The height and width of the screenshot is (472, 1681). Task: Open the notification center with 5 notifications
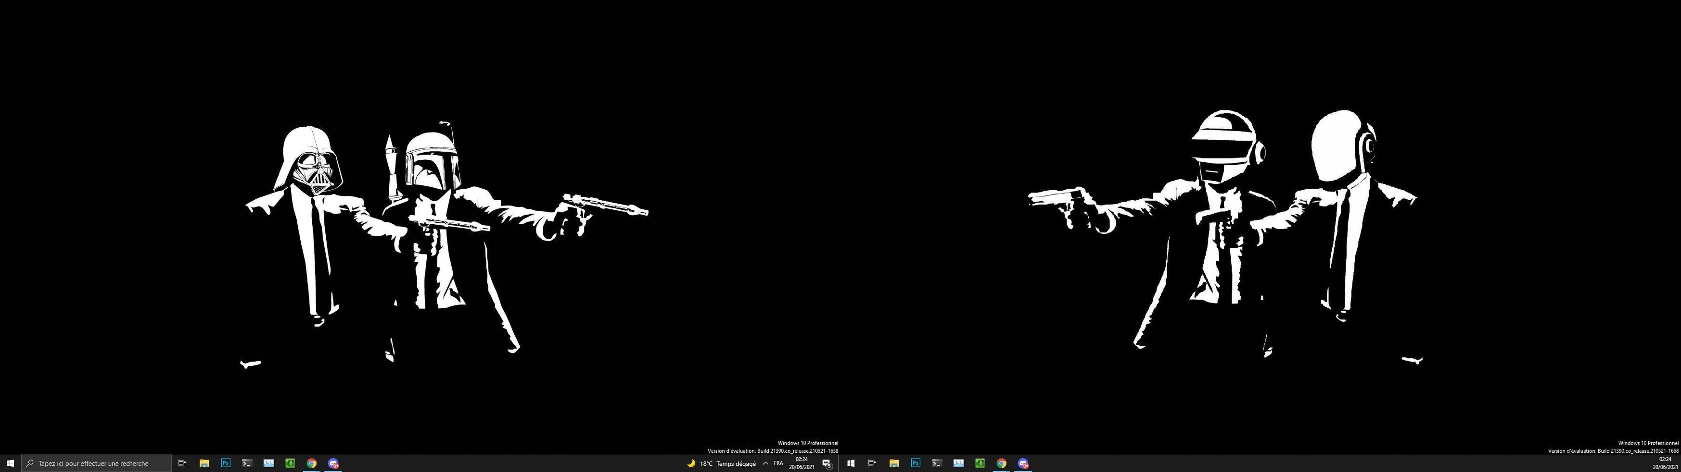click(x=827, y=463)
